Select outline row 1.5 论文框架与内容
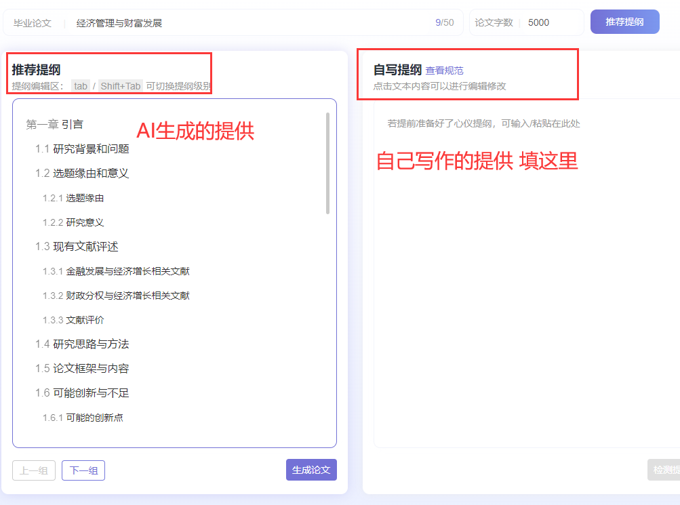Image resolution: width=680 pixels, height=505 pixels. (x=83, y=369)
